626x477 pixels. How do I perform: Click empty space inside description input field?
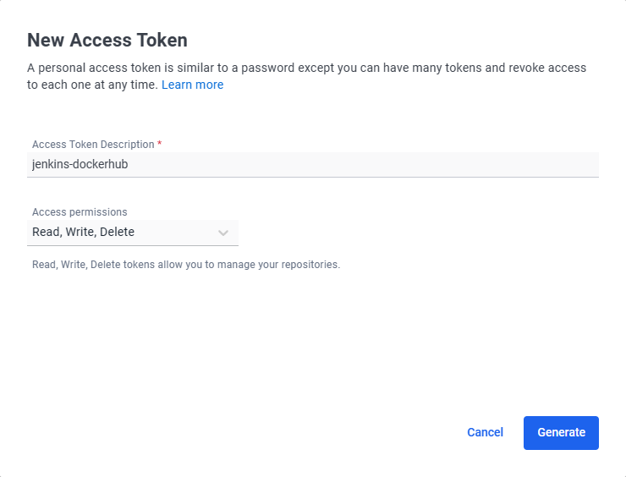point(360,164)
